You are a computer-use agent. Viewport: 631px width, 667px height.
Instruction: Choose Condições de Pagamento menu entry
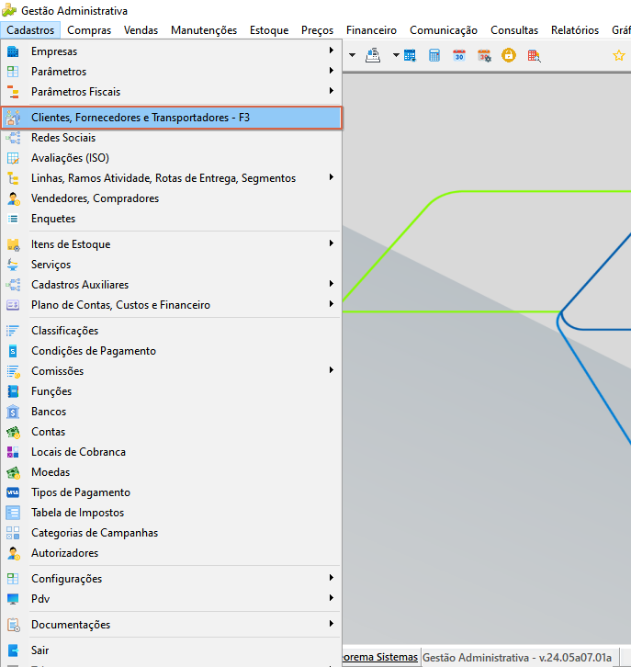coord(172,351)
